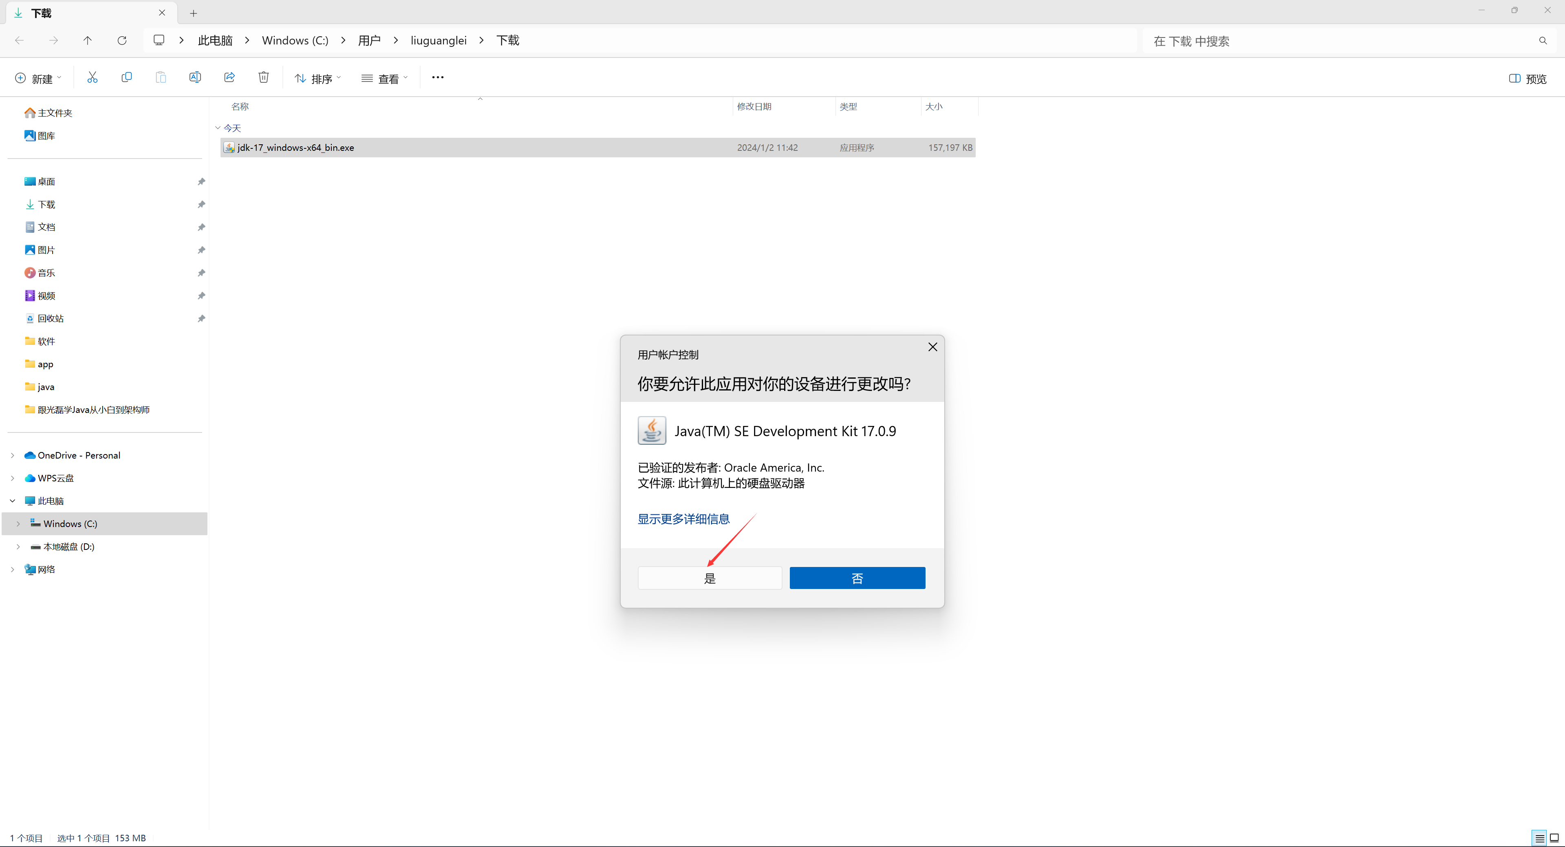This screenshot has width=1565, height=847.
Task: Switch to large thumbnails view icon
Action: point(1554,838)
